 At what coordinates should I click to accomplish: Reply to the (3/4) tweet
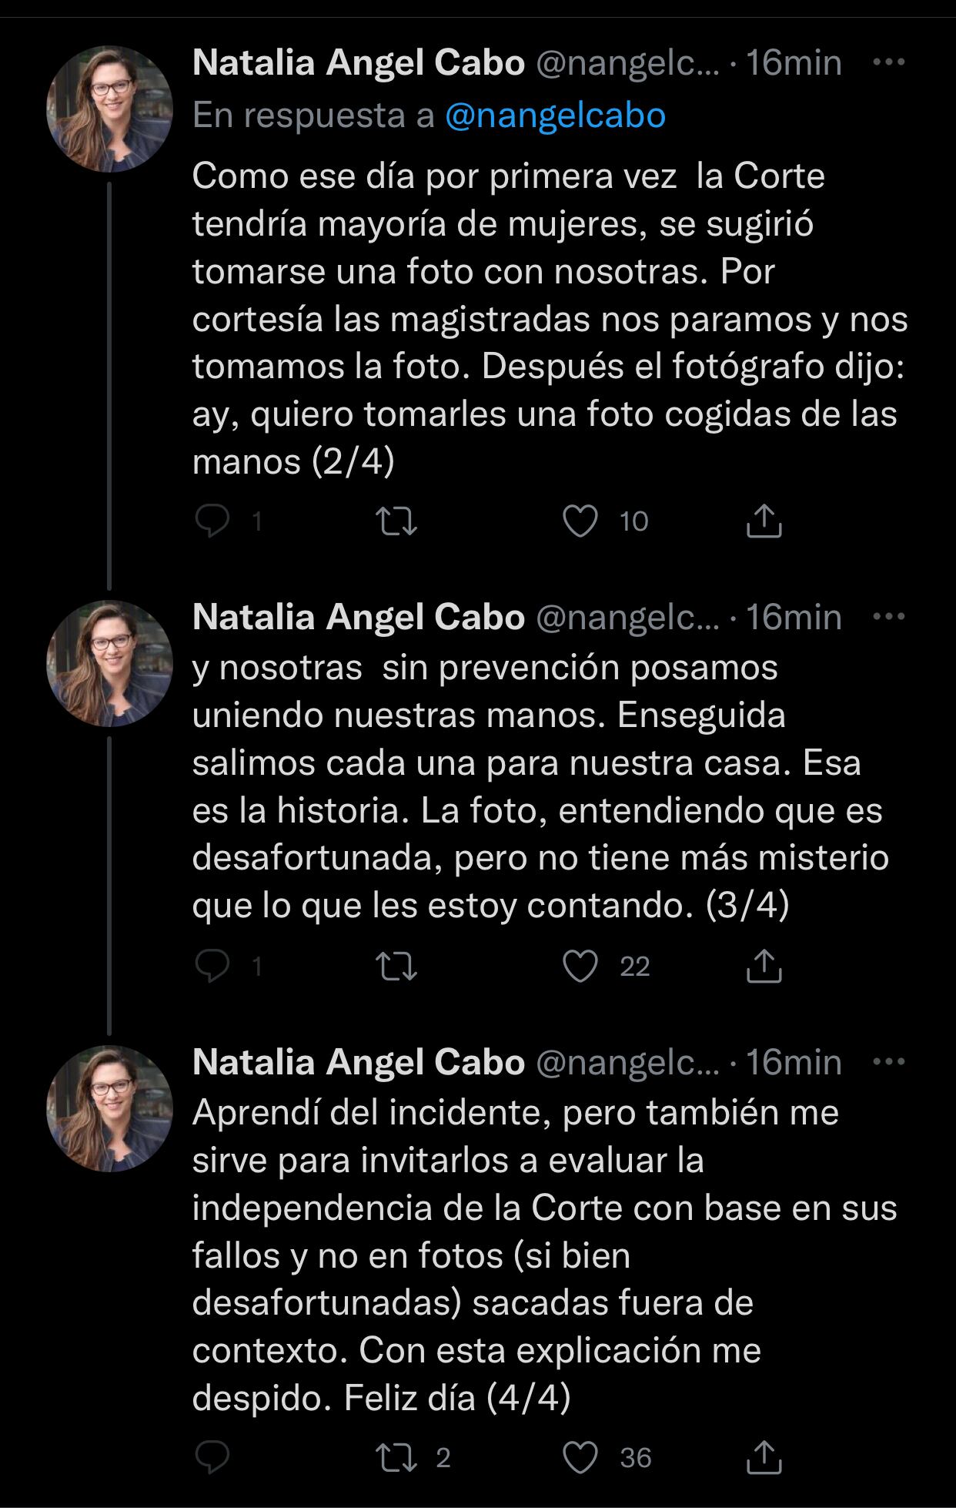(x=212, y=966)
